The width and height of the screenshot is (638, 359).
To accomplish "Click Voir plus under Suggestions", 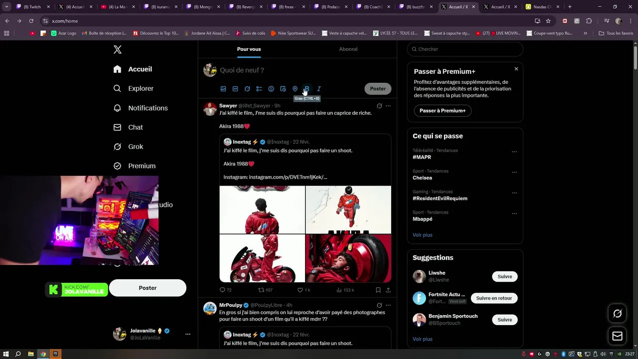I will click(x=423, y=339).
